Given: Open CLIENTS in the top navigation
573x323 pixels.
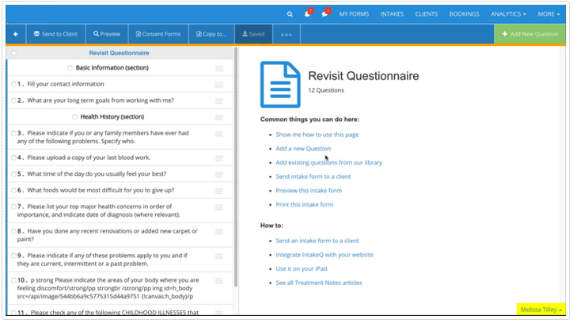Looking at the screenshot, I should (x=426, y=14).
